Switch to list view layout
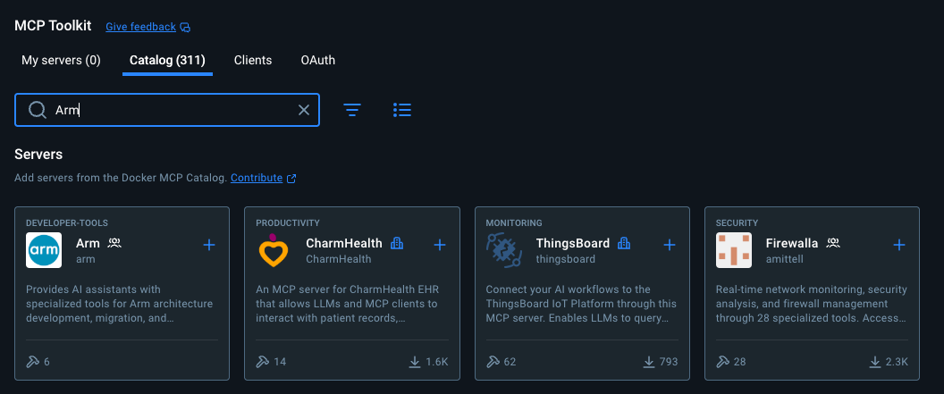Viewport: 944px width, 394px height. tap(402, 110)
